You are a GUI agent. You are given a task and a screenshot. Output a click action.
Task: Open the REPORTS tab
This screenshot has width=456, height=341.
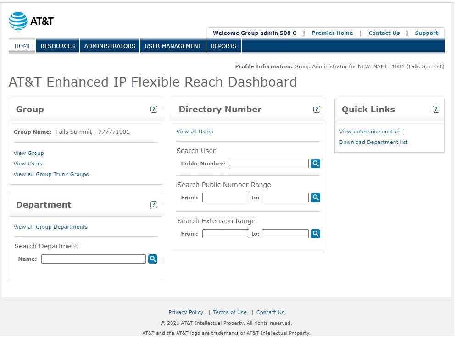[223, 46]
